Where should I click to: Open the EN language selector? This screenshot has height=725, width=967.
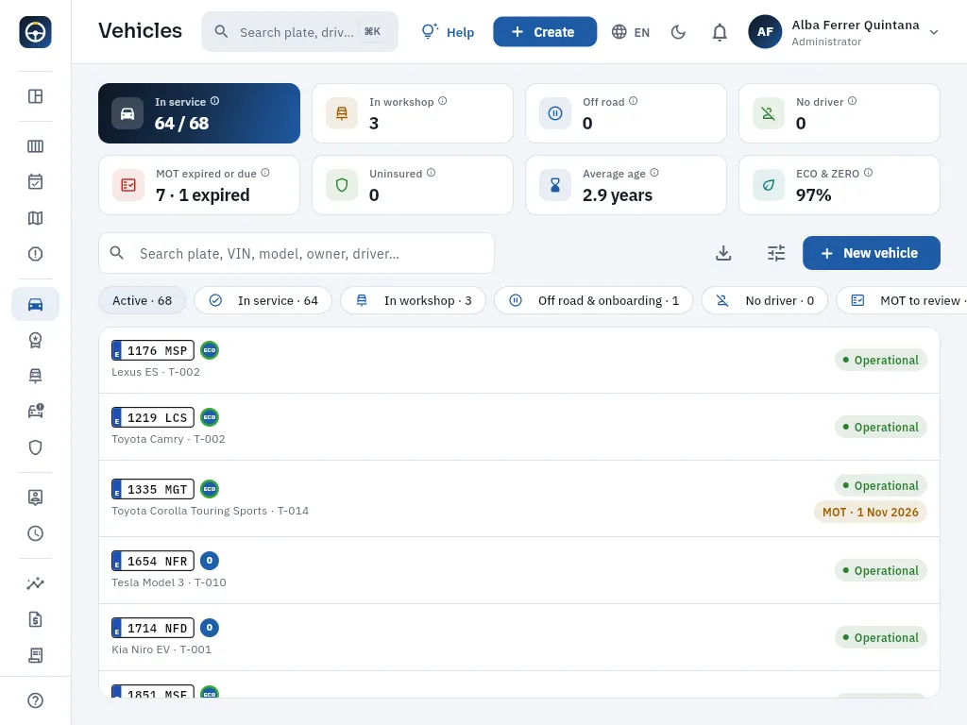[x=630, y=32]
